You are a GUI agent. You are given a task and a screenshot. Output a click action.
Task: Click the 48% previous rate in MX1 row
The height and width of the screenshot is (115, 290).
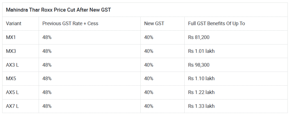47,37
